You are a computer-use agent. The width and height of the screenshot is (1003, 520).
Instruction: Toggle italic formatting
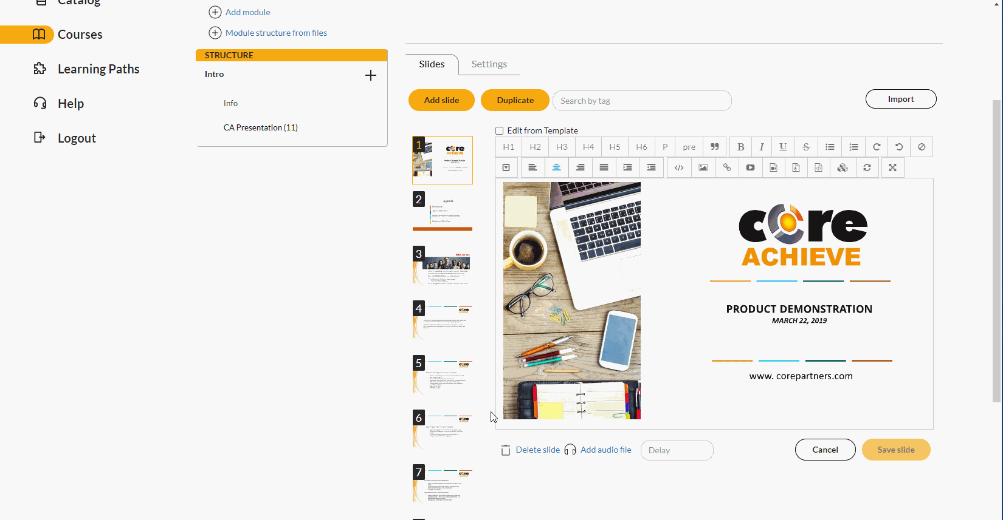[x=761, y=147]
